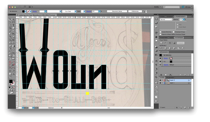Toggle the Invert Mask checkbox
The height and width of the screenshot is (122, 210).
[178, 27]
